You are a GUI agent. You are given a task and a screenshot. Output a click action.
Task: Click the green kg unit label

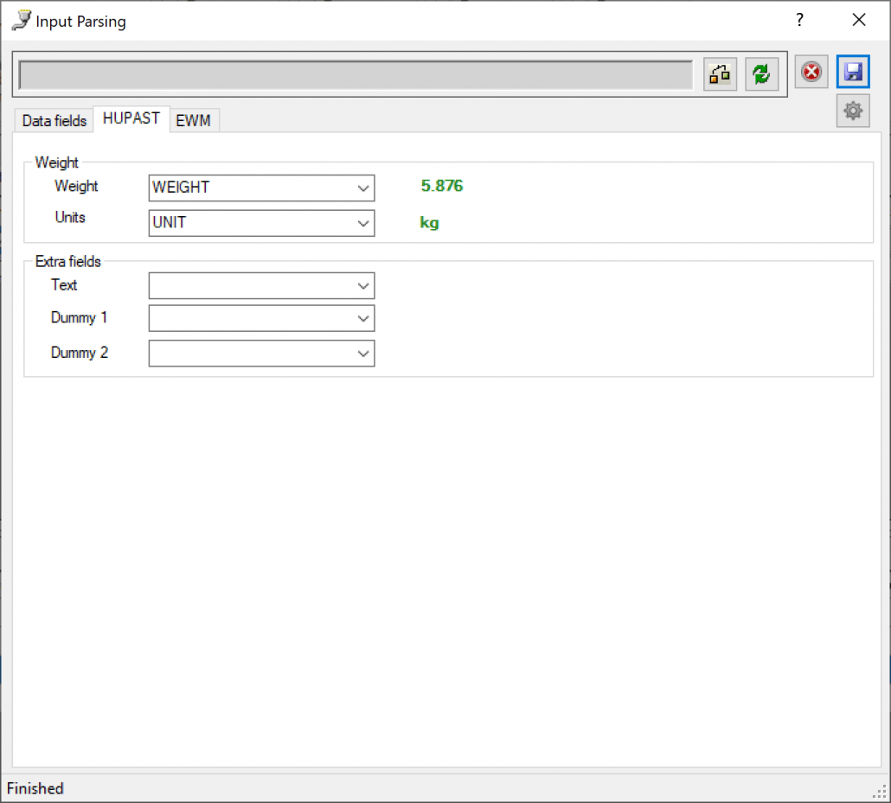[429, 222]
